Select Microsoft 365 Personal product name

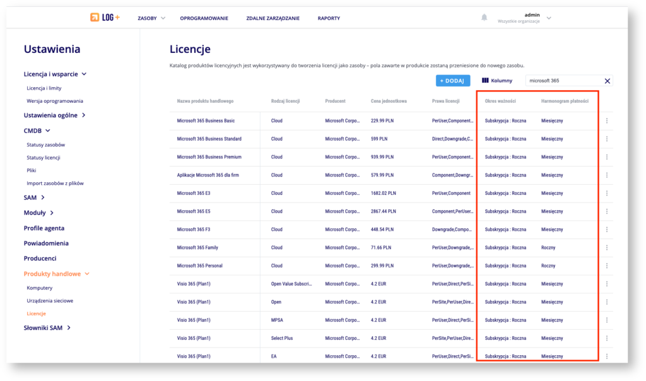pos(199,266)
